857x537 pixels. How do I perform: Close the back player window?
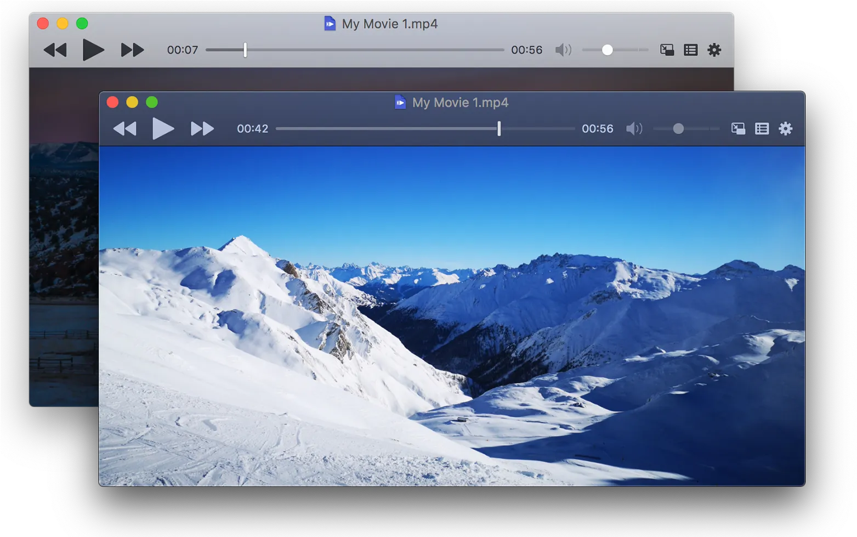click(43, 24)
